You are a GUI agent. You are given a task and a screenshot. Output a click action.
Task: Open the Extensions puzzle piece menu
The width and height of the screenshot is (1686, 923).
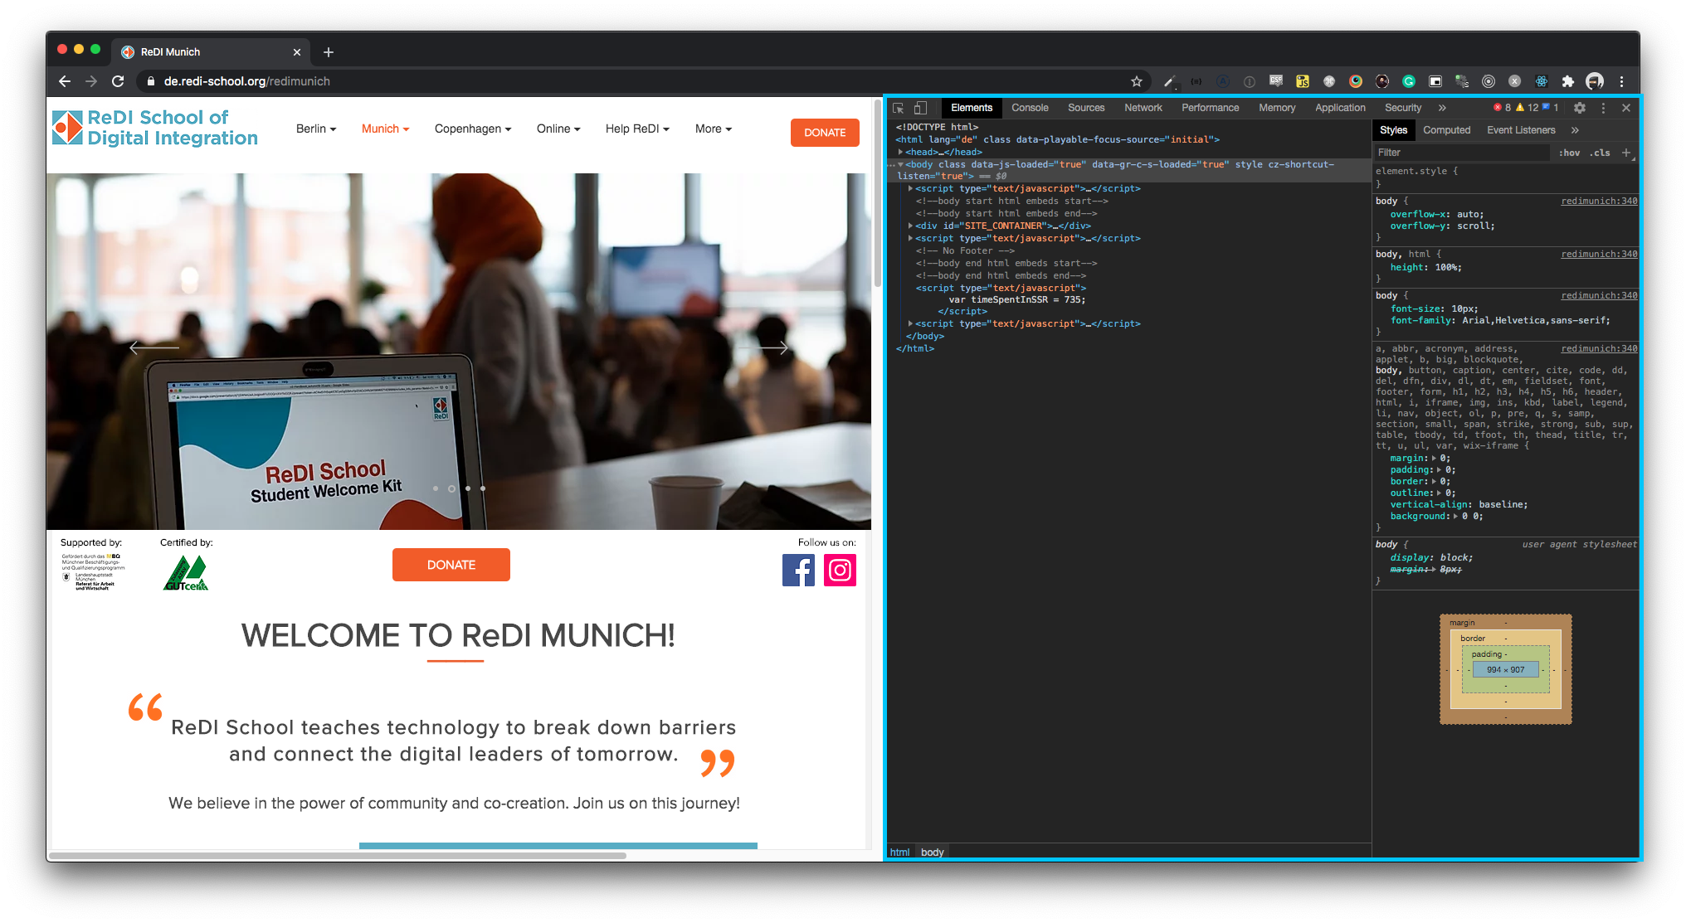pos(1568,81)
